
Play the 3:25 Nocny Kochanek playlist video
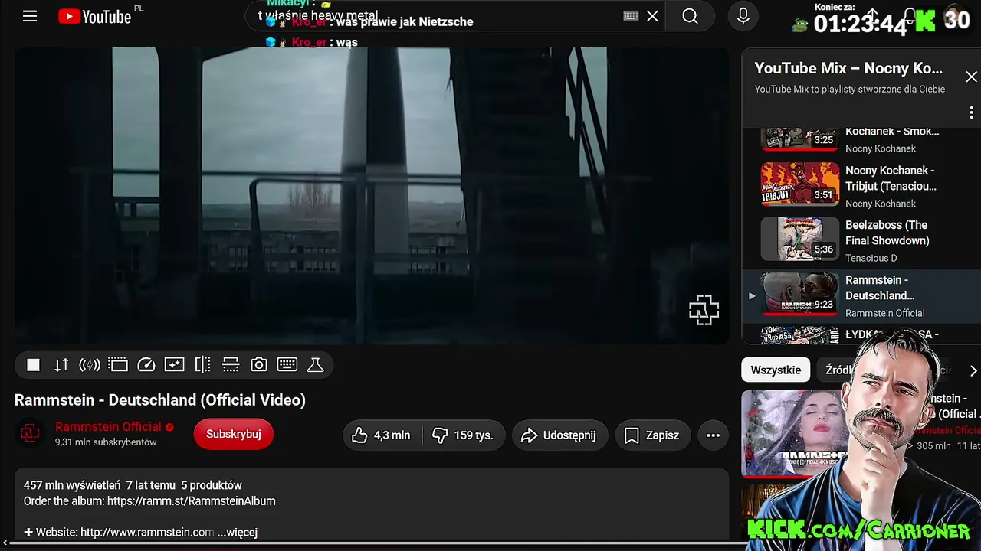point(861,139)
